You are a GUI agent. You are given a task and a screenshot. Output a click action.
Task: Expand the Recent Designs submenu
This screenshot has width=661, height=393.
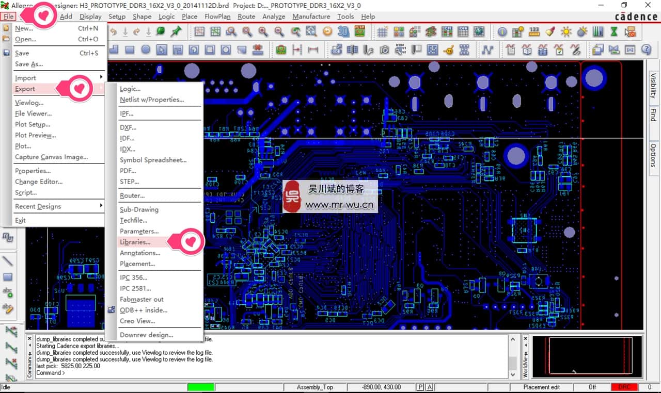(39, 206)
